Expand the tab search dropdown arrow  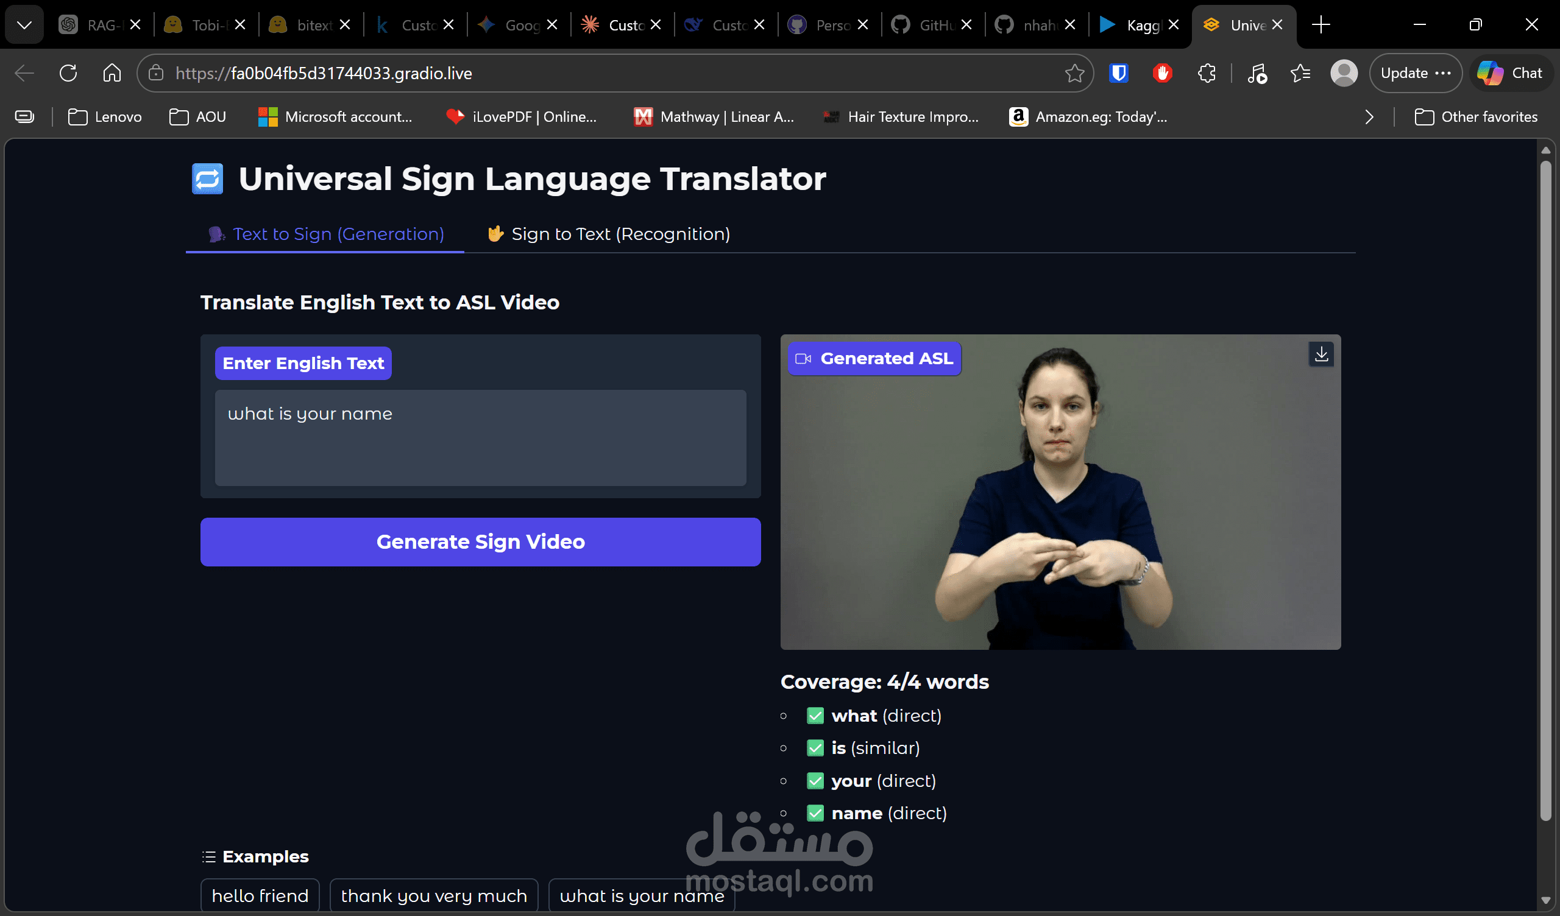24,25
